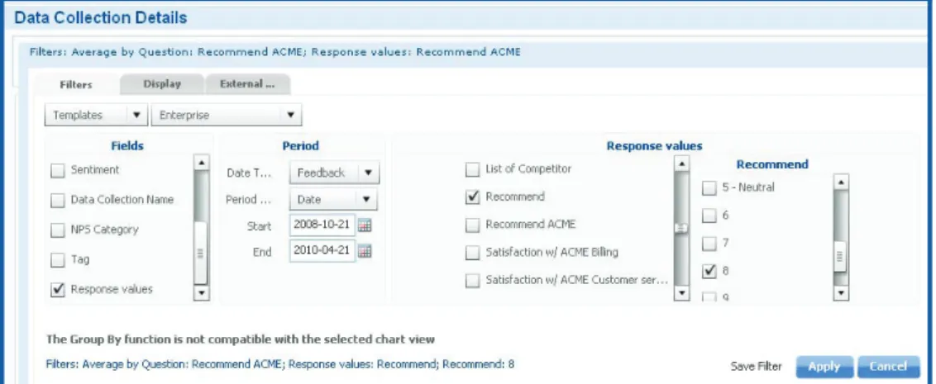936x384 pixels.
Task: Open the End date calendar picker
Action: click(365, 252)
